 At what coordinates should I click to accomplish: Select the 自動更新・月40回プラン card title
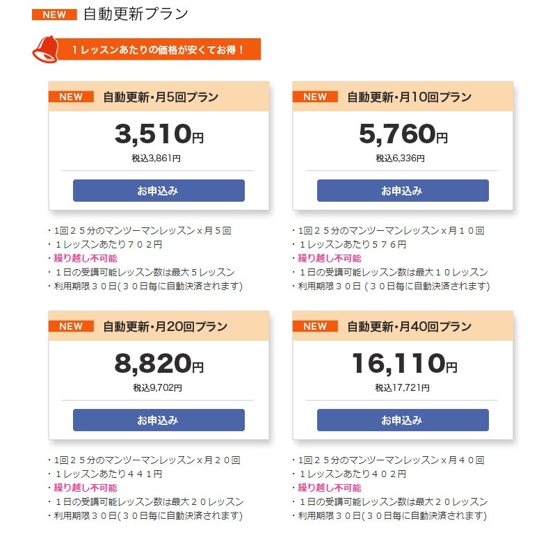coord(409,327)
